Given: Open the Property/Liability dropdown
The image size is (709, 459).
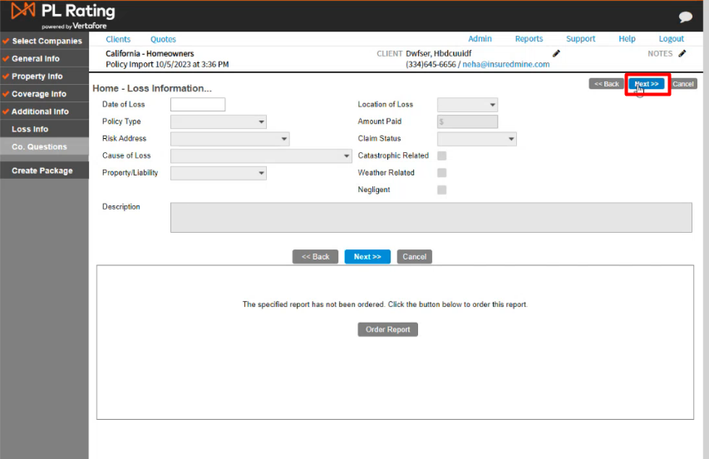Looking at the screenshot, I should 219,173.
